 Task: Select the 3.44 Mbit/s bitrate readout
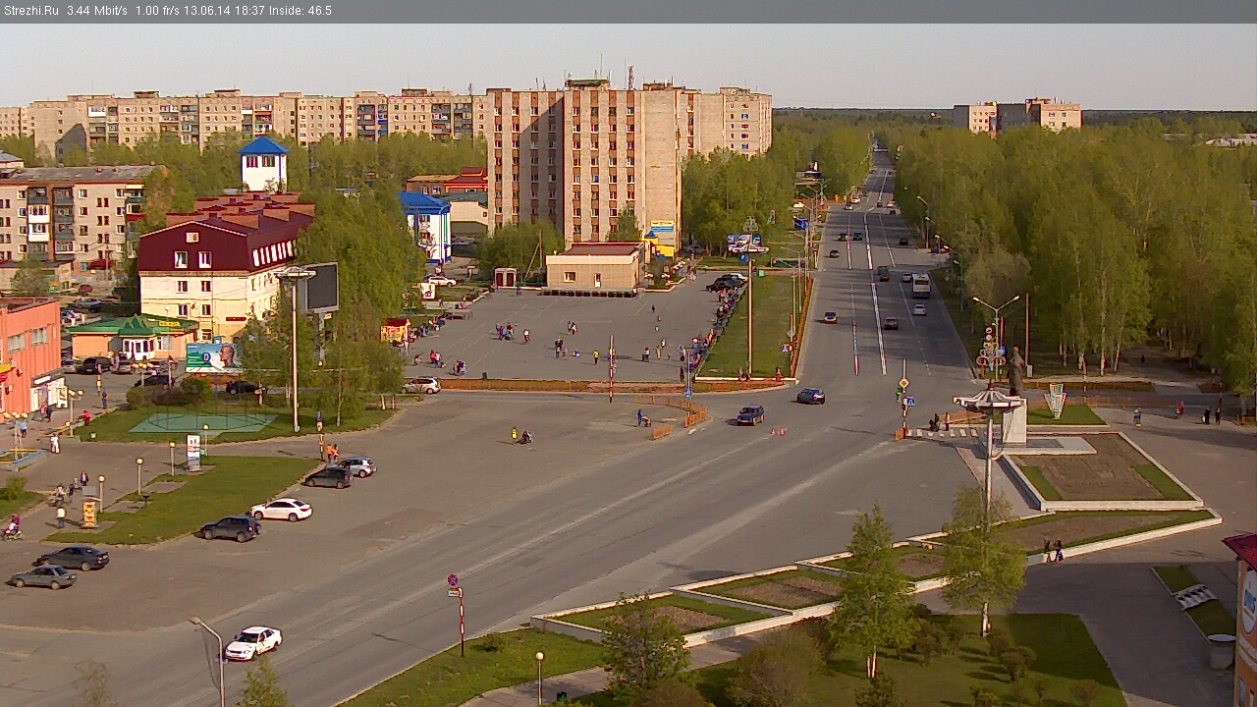point(97,11)
